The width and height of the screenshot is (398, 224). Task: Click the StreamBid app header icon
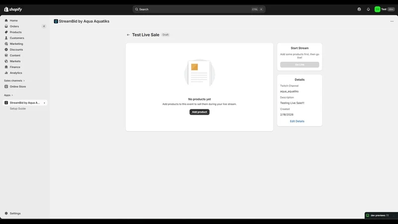coord(56,21)
